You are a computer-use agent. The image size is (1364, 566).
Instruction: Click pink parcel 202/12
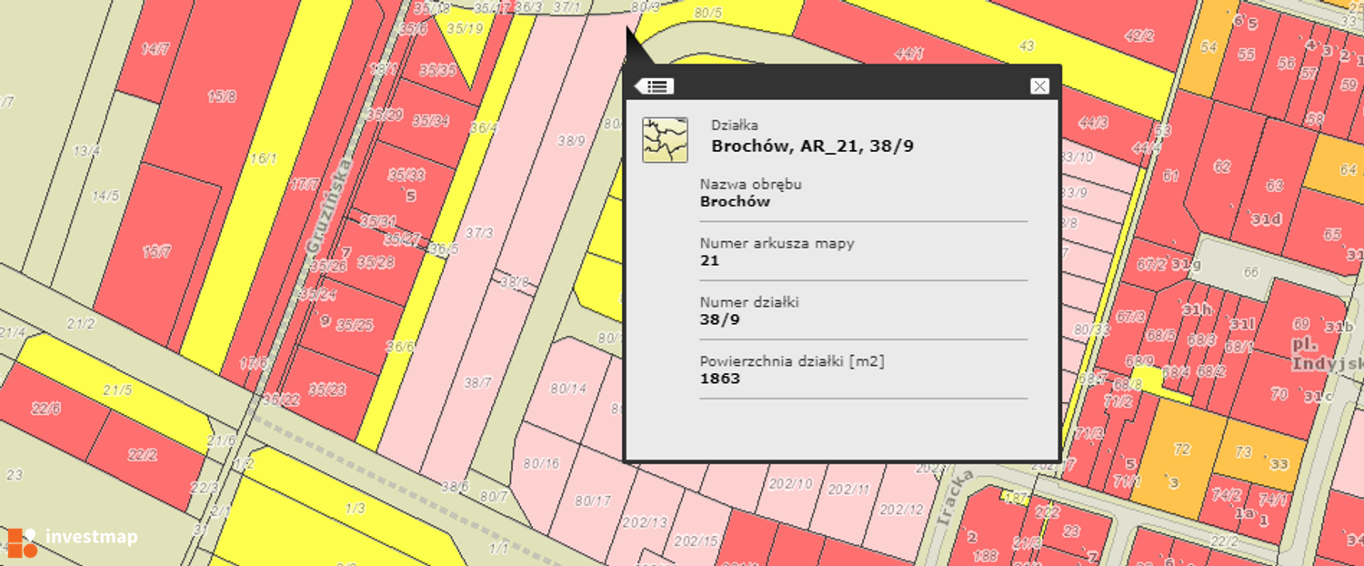click(x=901, y=509)
